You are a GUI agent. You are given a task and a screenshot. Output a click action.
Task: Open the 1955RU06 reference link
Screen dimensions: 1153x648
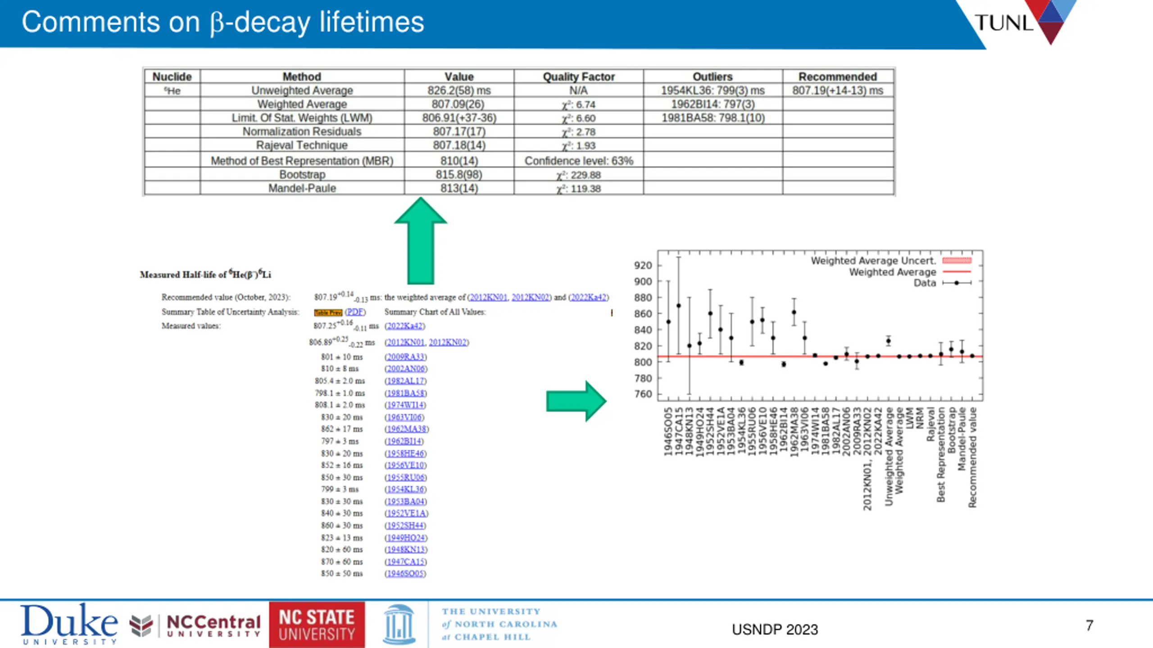click(405, 477)
